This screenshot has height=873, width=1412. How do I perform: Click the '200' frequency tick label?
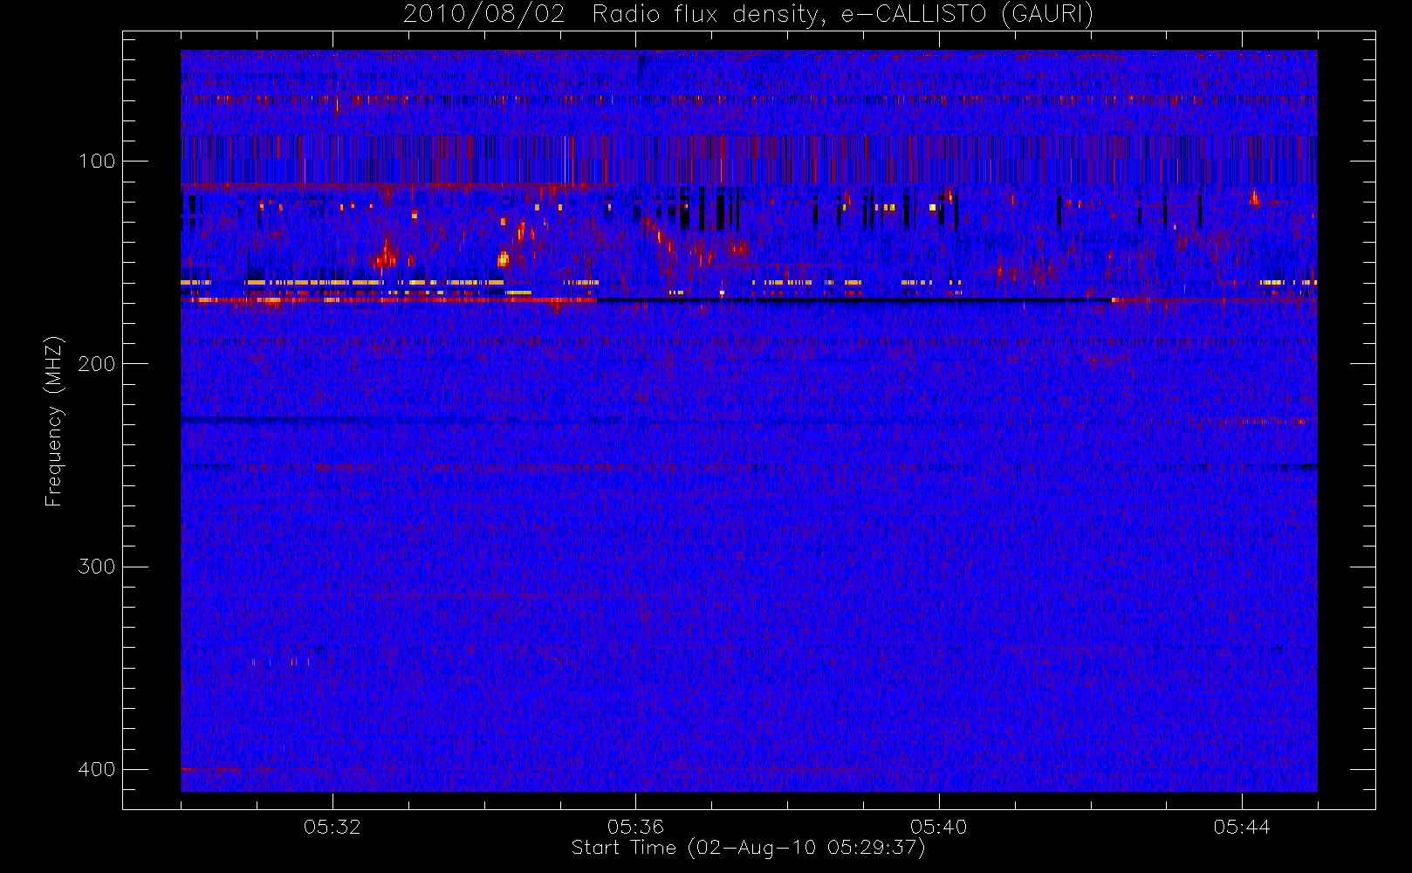[96, 363]
